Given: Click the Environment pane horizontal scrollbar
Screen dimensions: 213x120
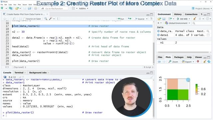Looking at the screenshot, I should point(183,52).
